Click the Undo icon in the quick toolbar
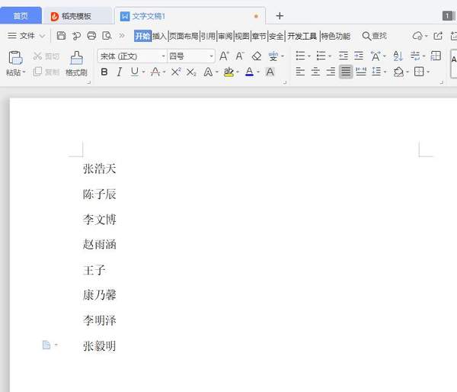 pyautogui.click(x=76, y=36)
